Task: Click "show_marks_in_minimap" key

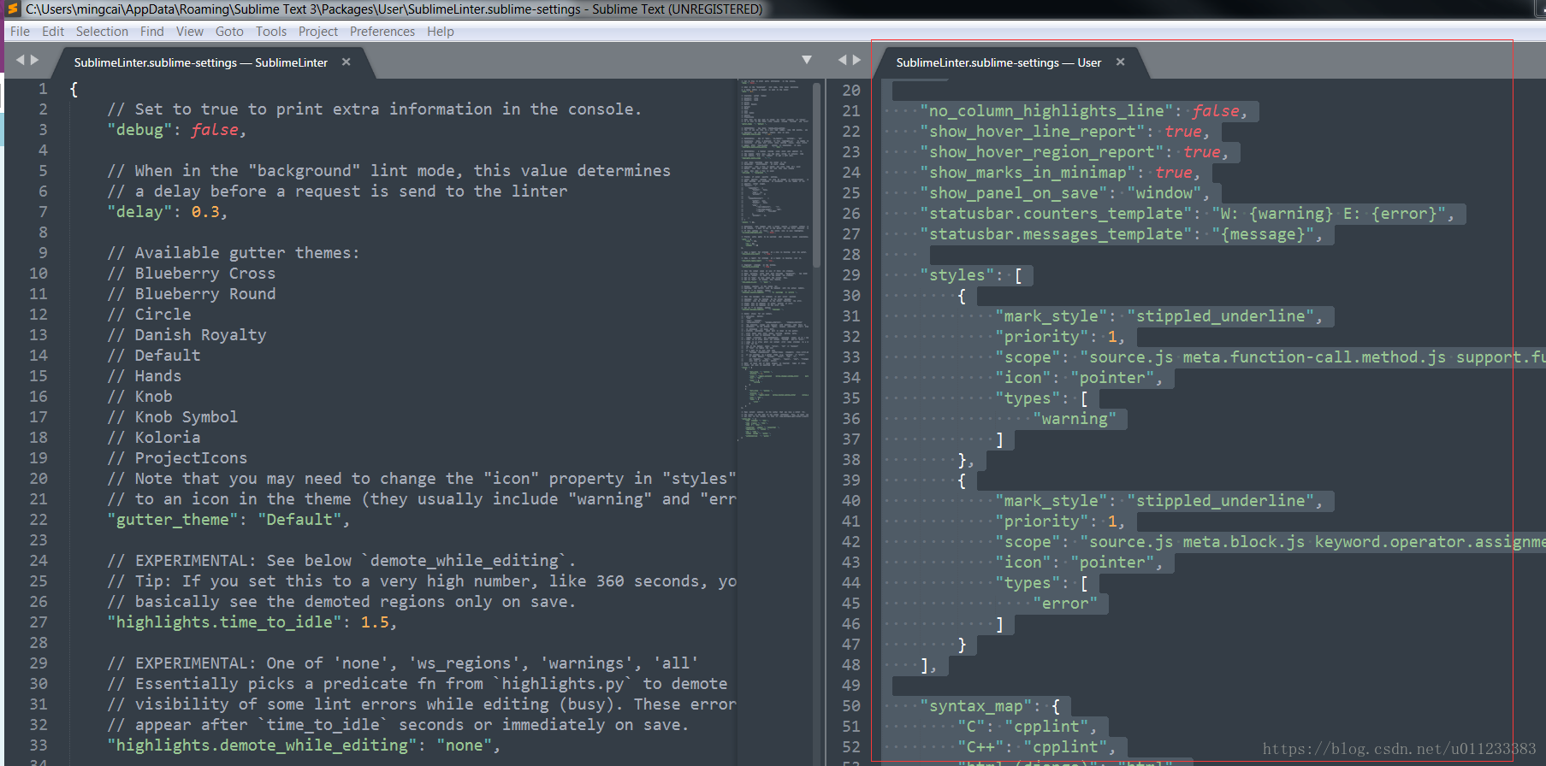Action: 1028,173
